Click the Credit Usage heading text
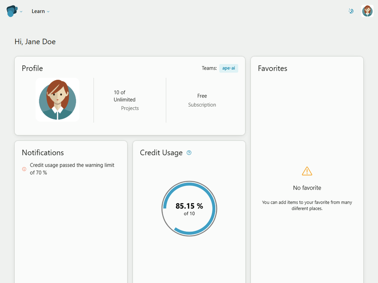 click(x=161, y=153)
